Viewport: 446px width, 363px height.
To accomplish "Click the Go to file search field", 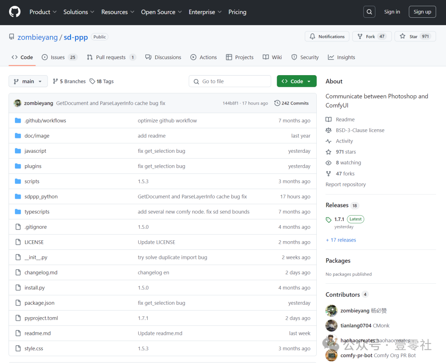I will (230, 81).
